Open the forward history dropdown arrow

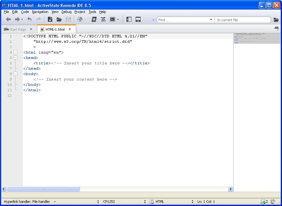22,19
